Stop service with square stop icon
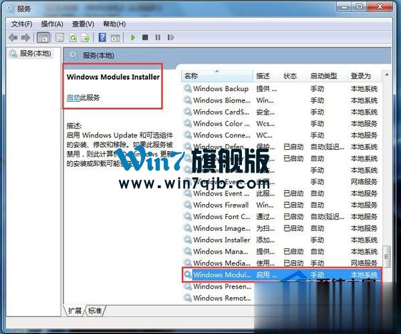 click(145, 37)
